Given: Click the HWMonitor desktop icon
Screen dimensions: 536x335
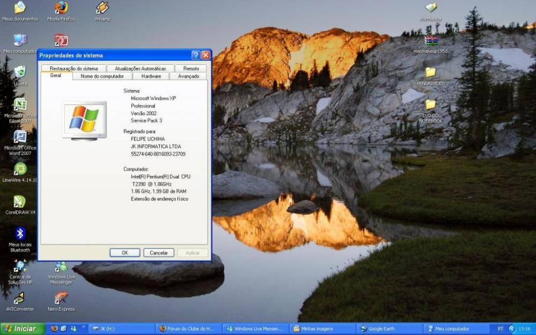Looking at the screenshot, I should [x=431, y=11].
